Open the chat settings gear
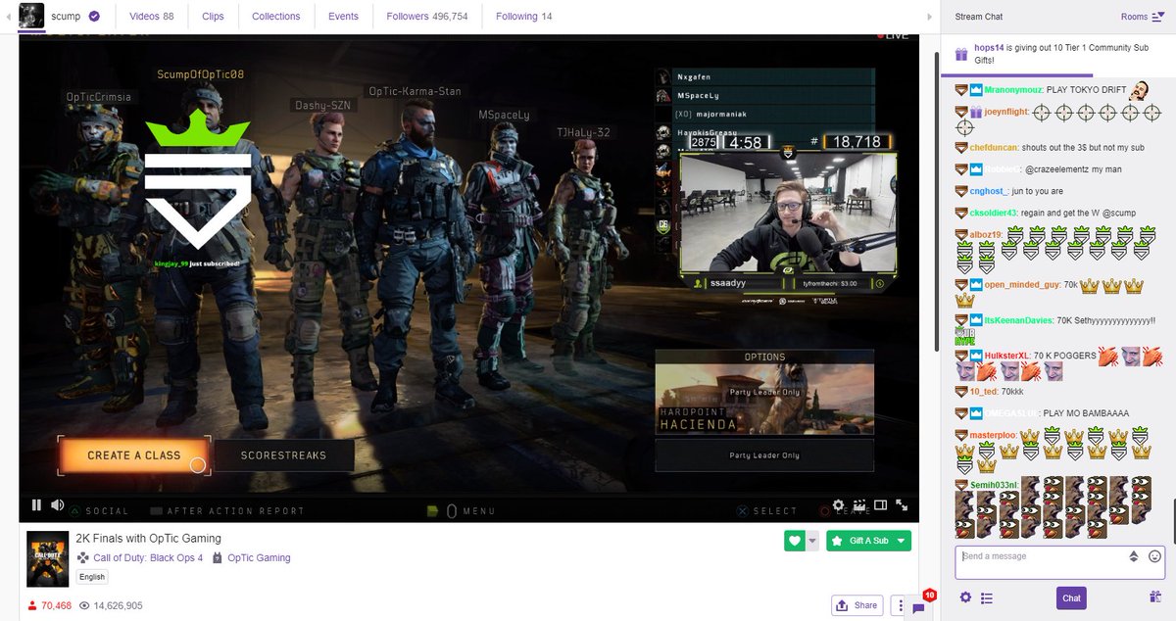The height and width of the screenshot is (621, 1176). click(966, 597)
